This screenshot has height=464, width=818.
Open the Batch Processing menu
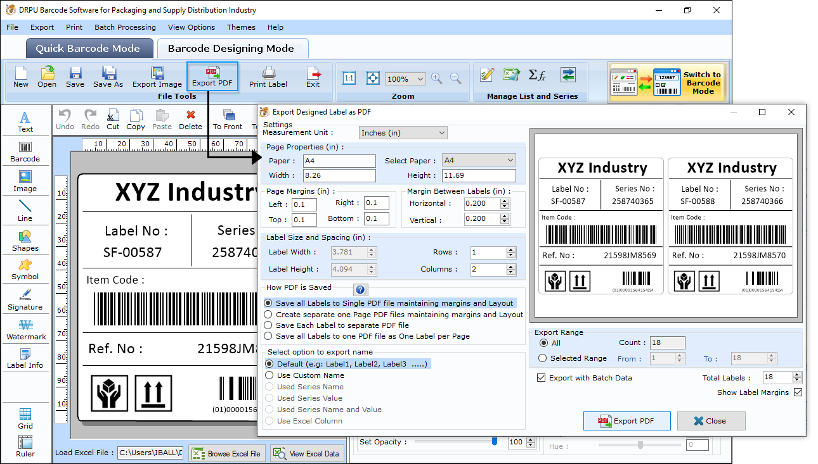click(x=125, y=27)
